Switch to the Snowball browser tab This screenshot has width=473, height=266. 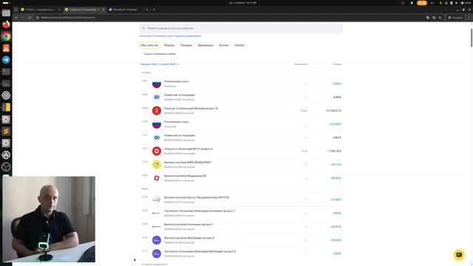129,10
